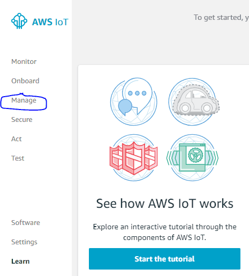Select the bold Learn menu item
The width and height of the screenshot is (249, 276).
tap(20, 262)
